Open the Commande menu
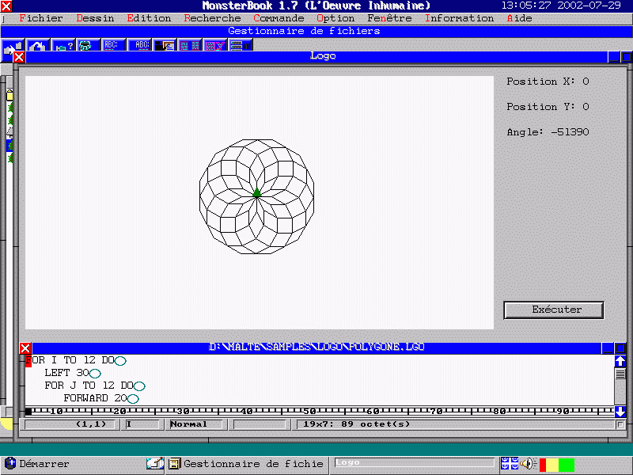Image resolution: width=633 pixels, height=475 pixels. [x=279, y=18]
